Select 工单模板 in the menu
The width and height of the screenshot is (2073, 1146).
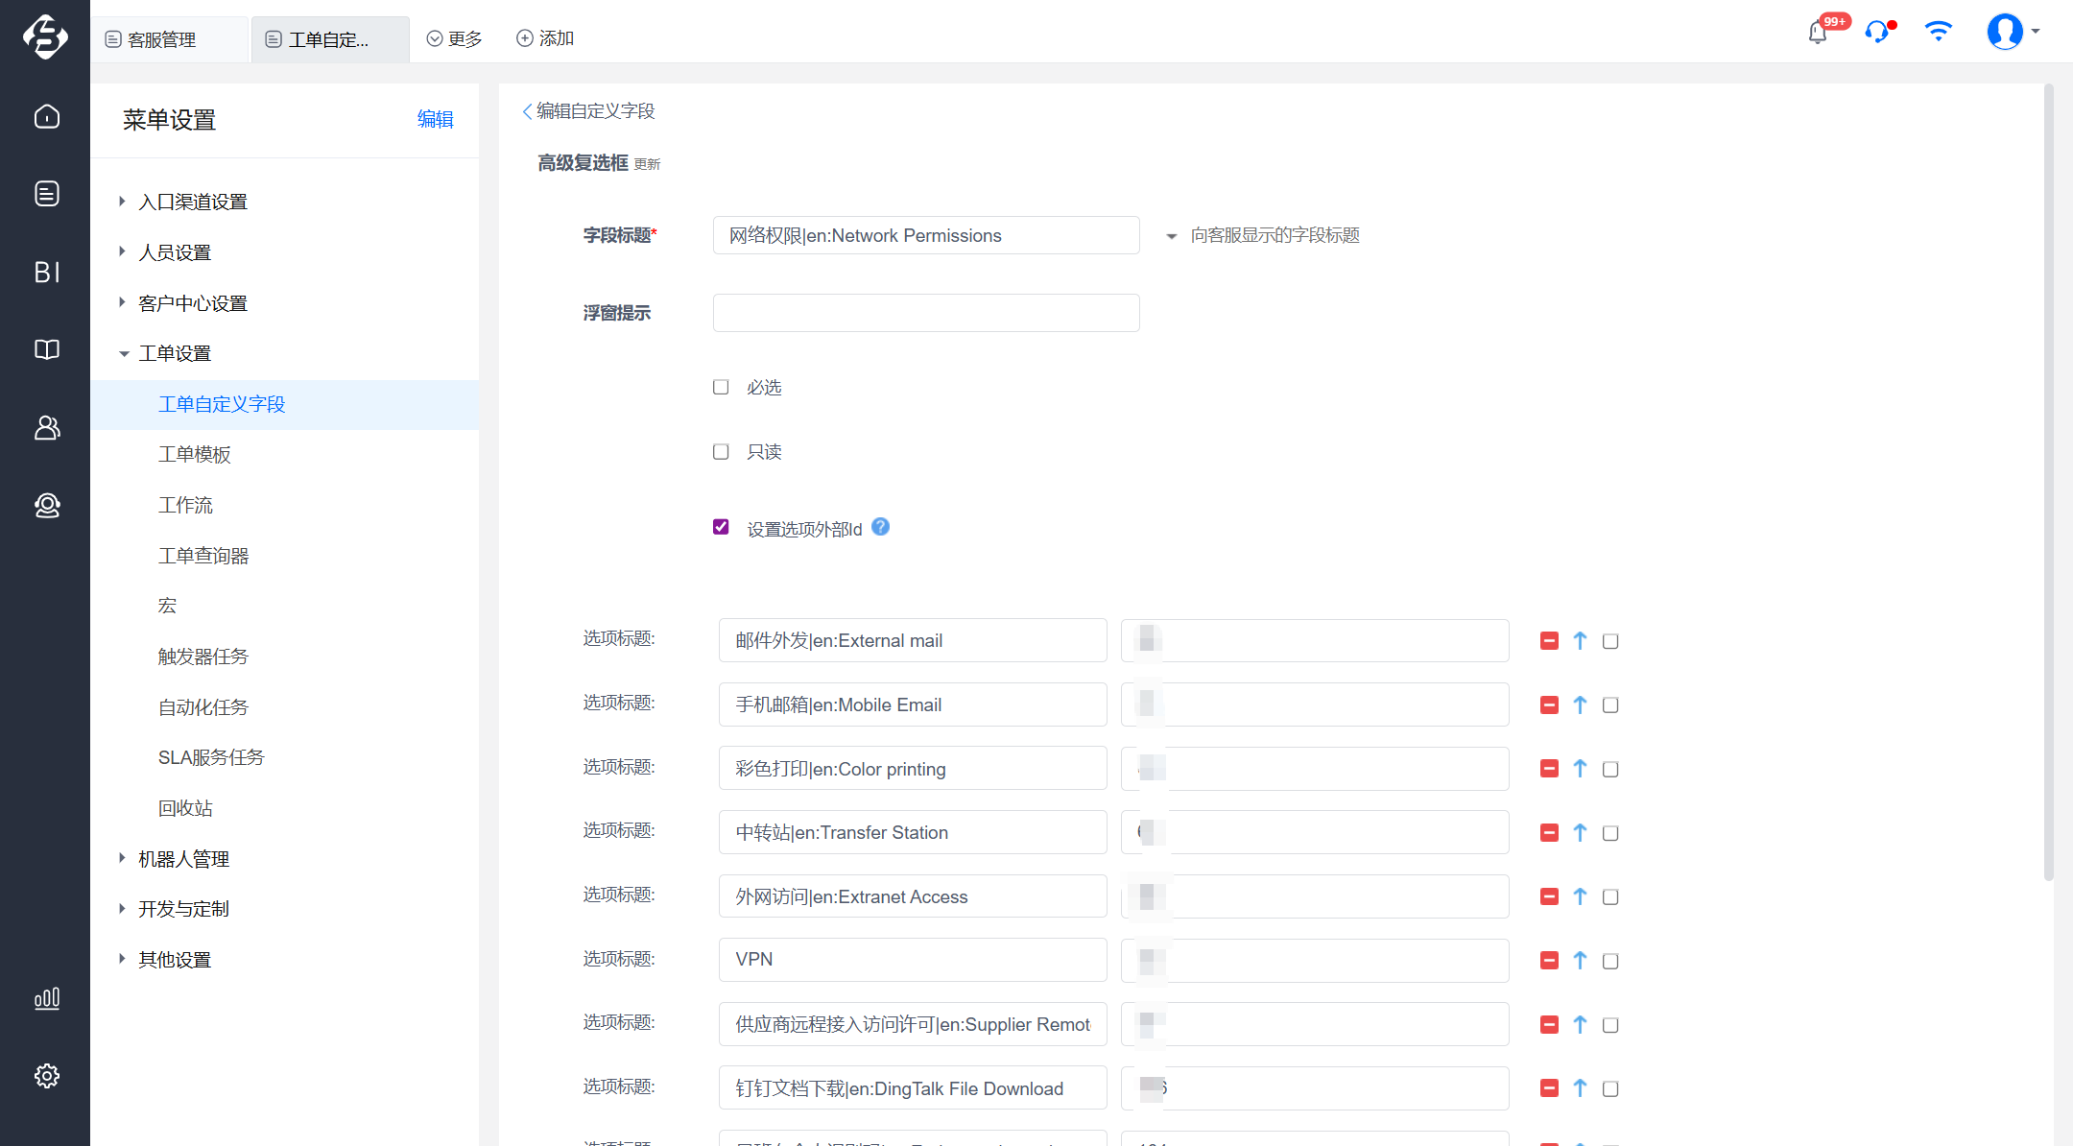point(195,455)
